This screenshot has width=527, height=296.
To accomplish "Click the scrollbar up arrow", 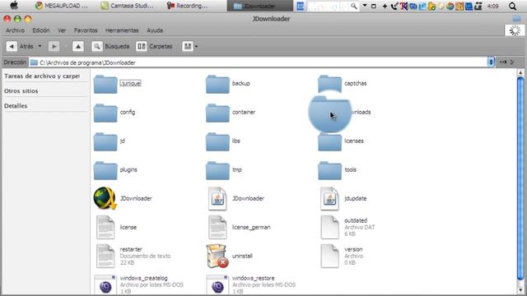I will point(520,72).
